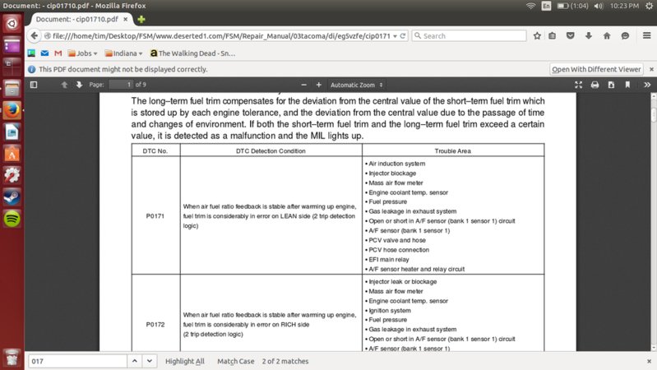Screen dimensions: 657x370
Task: Open the Downloads arrow icon
Action: point(589,36)
